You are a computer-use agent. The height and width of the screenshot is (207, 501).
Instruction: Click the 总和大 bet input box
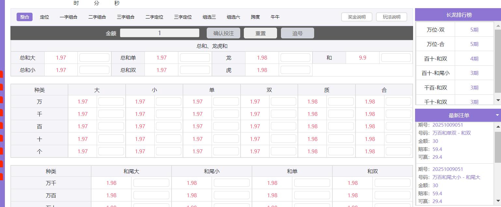(94, 58)
